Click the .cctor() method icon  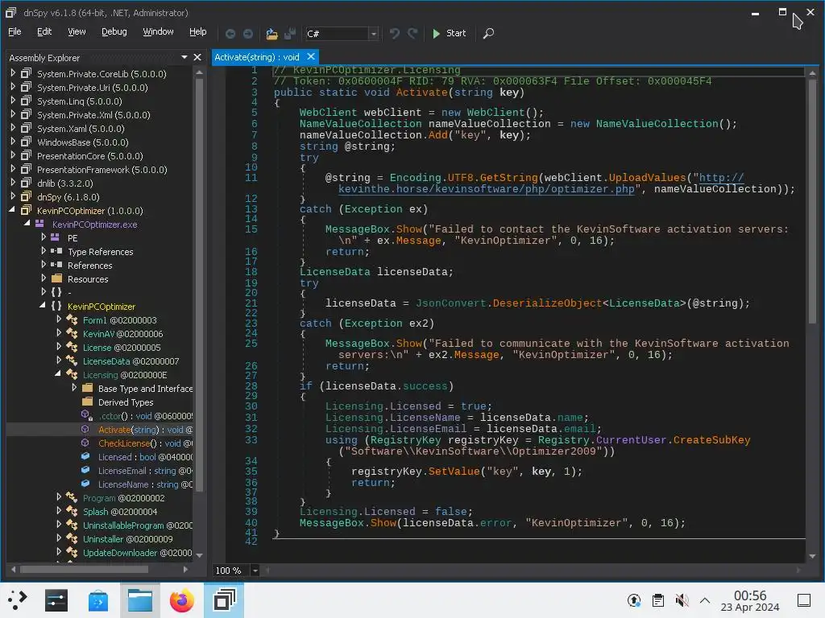[x=86, y=415]
